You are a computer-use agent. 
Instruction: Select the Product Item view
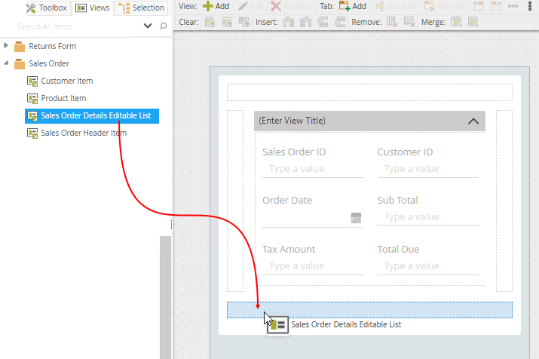pyautogui.click(x=63, y=98)
